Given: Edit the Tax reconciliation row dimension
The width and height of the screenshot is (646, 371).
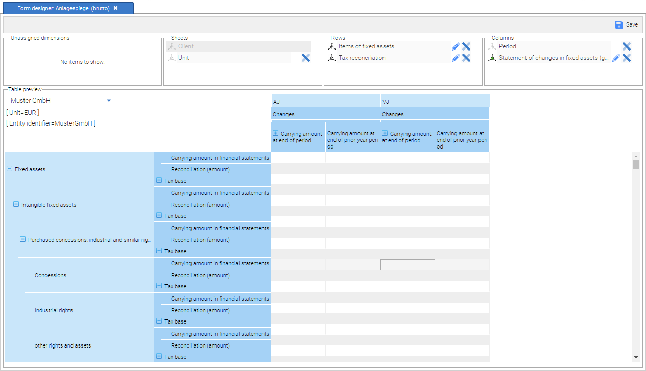Looking at the screenshot, I should tap(456, 58).
